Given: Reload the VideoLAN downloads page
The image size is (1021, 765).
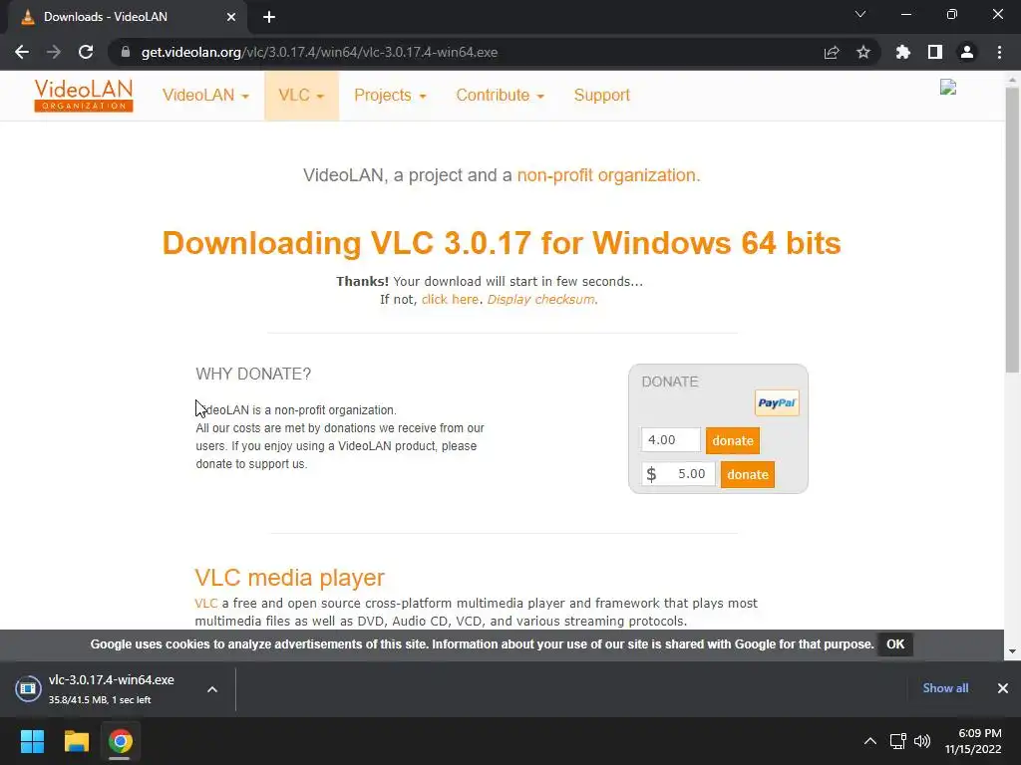Looking at the screenshot, I should point(86,52).
